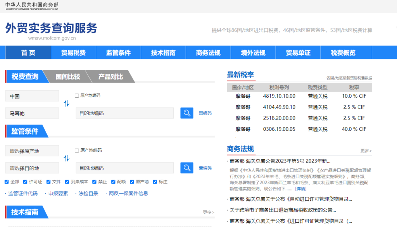Screen dimensions: 397x227
Task: Select the 税费查询 tab
Action: click(25, 76)
